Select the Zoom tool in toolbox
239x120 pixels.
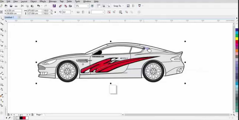[2, 35]
